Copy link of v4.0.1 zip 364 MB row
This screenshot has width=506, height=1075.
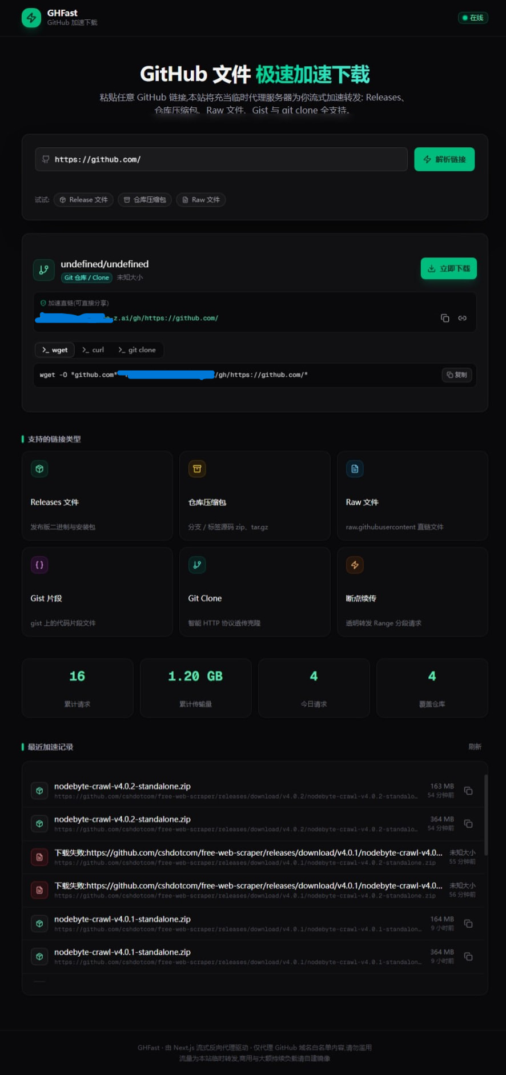(x=468, y=957)
